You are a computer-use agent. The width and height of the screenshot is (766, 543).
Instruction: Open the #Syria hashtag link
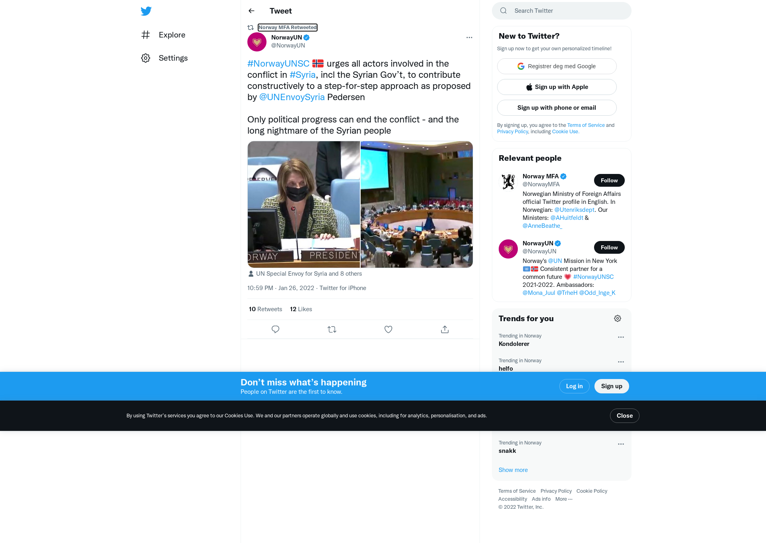pyautogui.click(x=302, y=75)
